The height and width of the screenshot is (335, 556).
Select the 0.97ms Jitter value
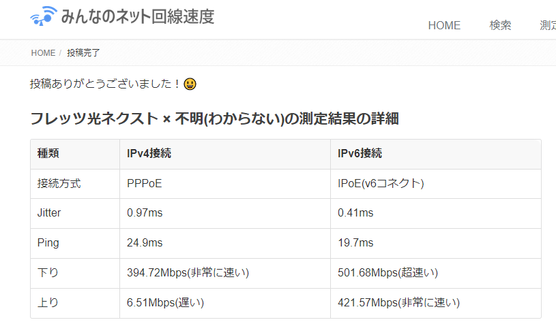point(145,213)
